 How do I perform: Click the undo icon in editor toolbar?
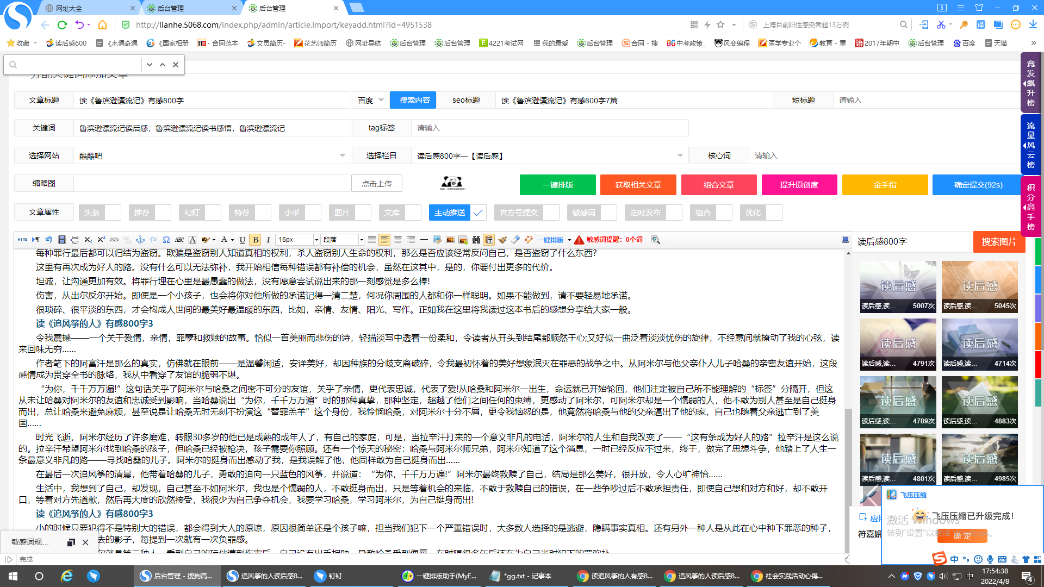pyautogui.click(x=48, y=240)
